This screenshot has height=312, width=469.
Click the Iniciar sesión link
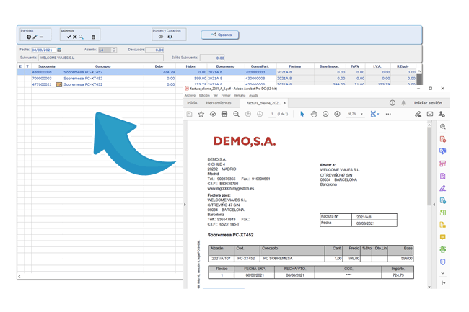(x=428, y=103)
